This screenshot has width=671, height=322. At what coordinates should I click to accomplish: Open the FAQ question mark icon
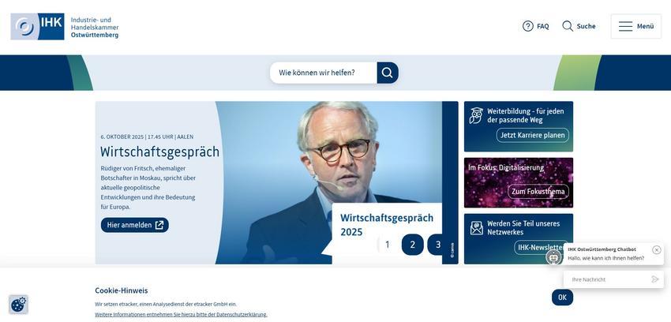[x=527, y=26]
